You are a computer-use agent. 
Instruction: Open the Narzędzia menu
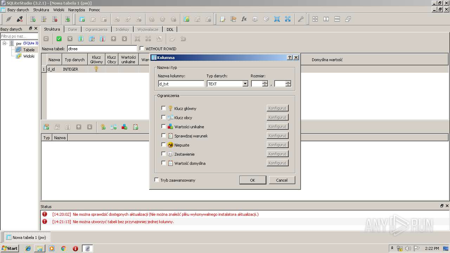coord(77,10)
